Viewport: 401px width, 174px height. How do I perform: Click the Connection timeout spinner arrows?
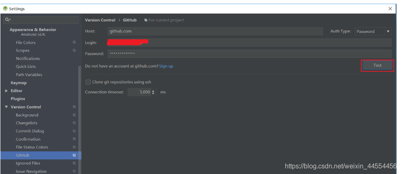[153, 92]
